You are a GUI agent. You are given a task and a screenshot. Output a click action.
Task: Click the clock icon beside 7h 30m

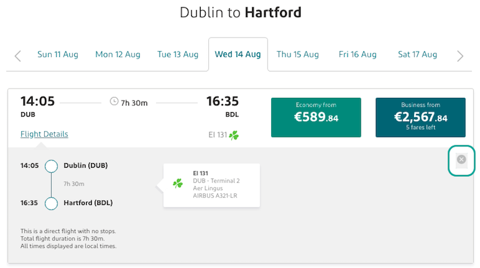click(x=114, y=101)
